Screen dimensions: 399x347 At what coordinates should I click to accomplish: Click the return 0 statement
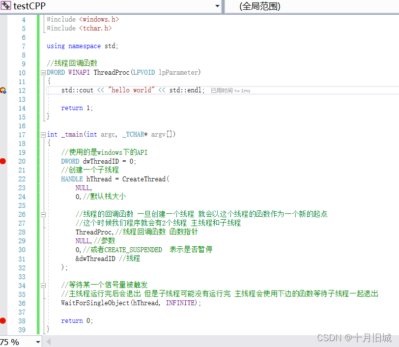point(77,321)
